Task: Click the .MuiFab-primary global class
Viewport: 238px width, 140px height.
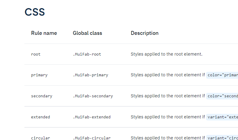Action: pyautogui.click(x=90, y=75)
